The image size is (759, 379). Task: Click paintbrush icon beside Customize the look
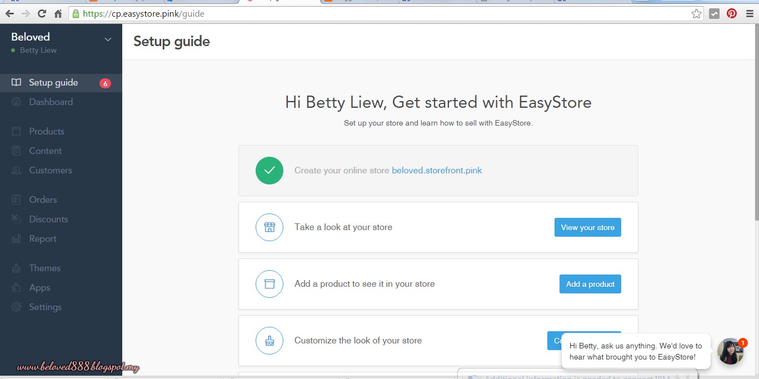[x=269, y=340]
